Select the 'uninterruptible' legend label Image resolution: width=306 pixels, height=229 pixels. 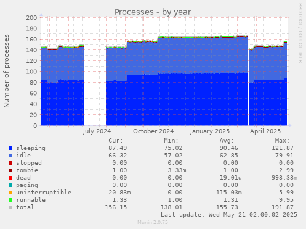pyautogui.click(x=44, y=193)
